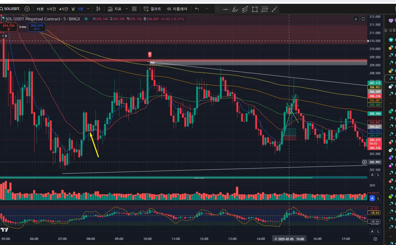396x245 pixels.
Task: Click the 205.104 teal price label
Action: pos(375,114)
